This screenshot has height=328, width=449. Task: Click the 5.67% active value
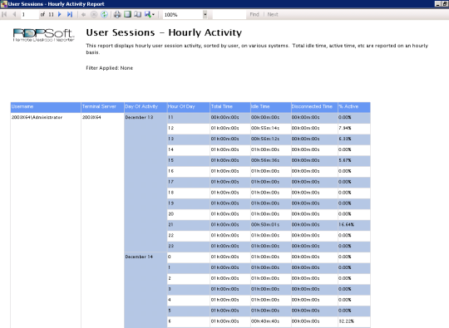(345, 160)
